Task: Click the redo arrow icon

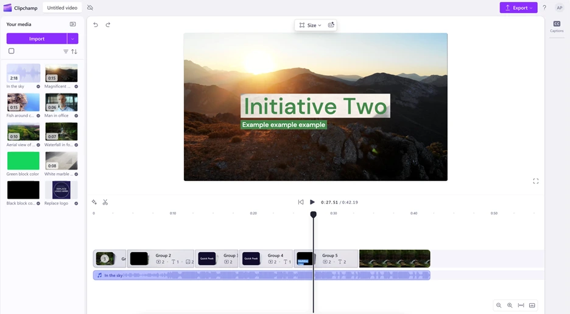Action: click(x=108, y=25)
